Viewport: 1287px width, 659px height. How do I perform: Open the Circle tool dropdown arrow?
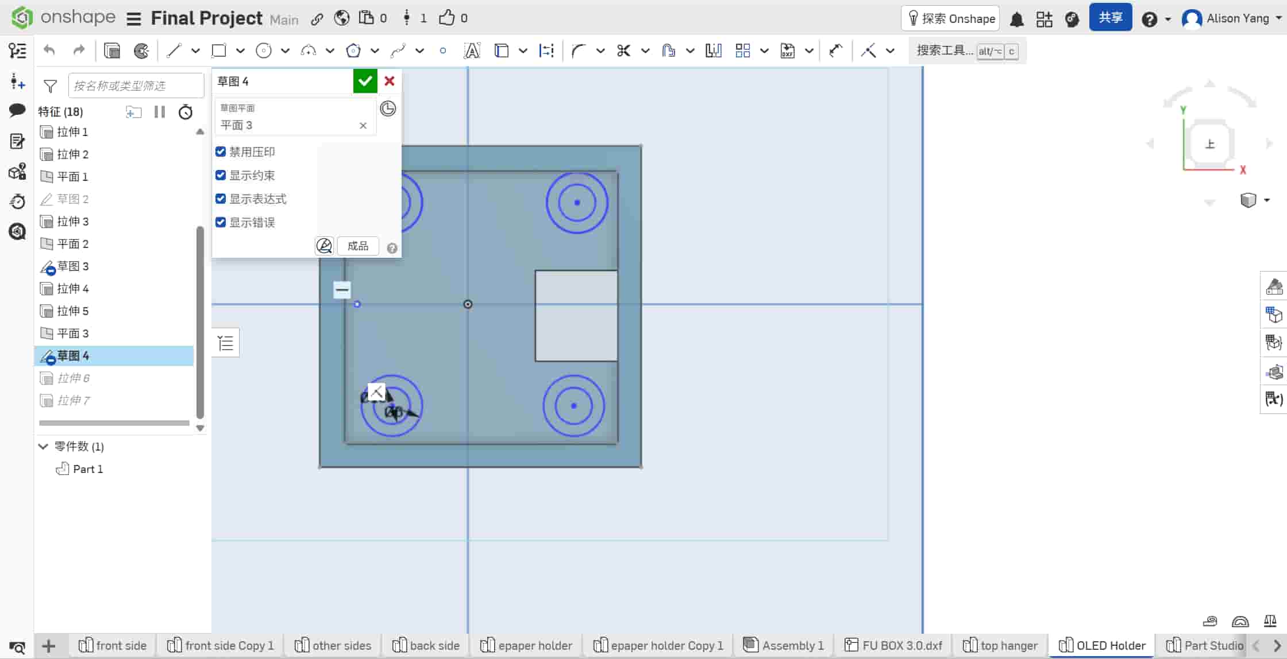[285, 51]
